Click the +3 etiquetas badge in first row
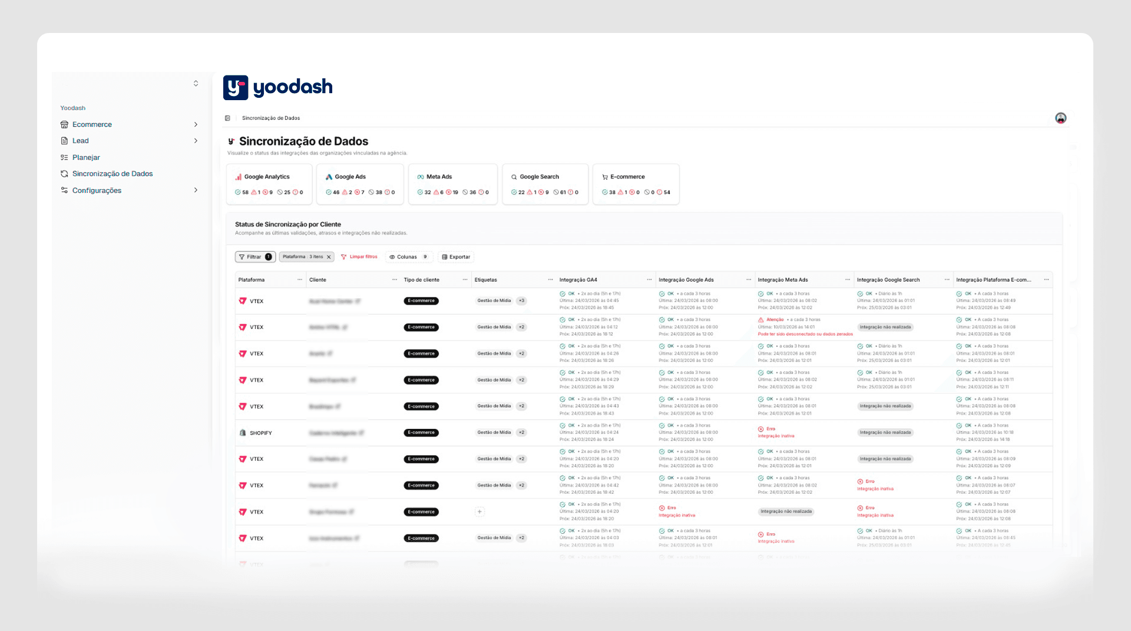 521,301
